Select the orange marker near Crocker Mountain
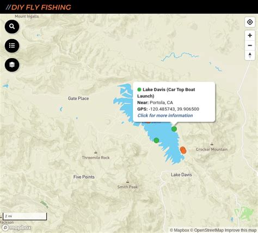Viewport: 258px width, 233px height. [183, 150]
